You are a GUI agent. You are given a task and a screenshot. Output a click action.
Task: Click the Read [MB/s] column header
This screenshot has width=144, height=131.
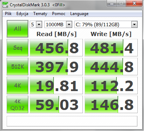pos(57,34)
